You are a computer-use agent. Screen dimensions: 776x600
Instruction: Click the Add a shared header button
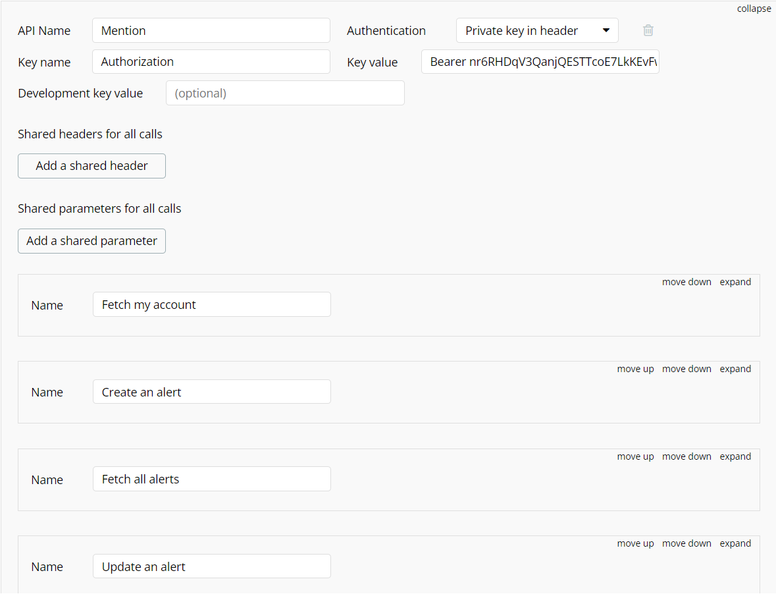point(91,166)
